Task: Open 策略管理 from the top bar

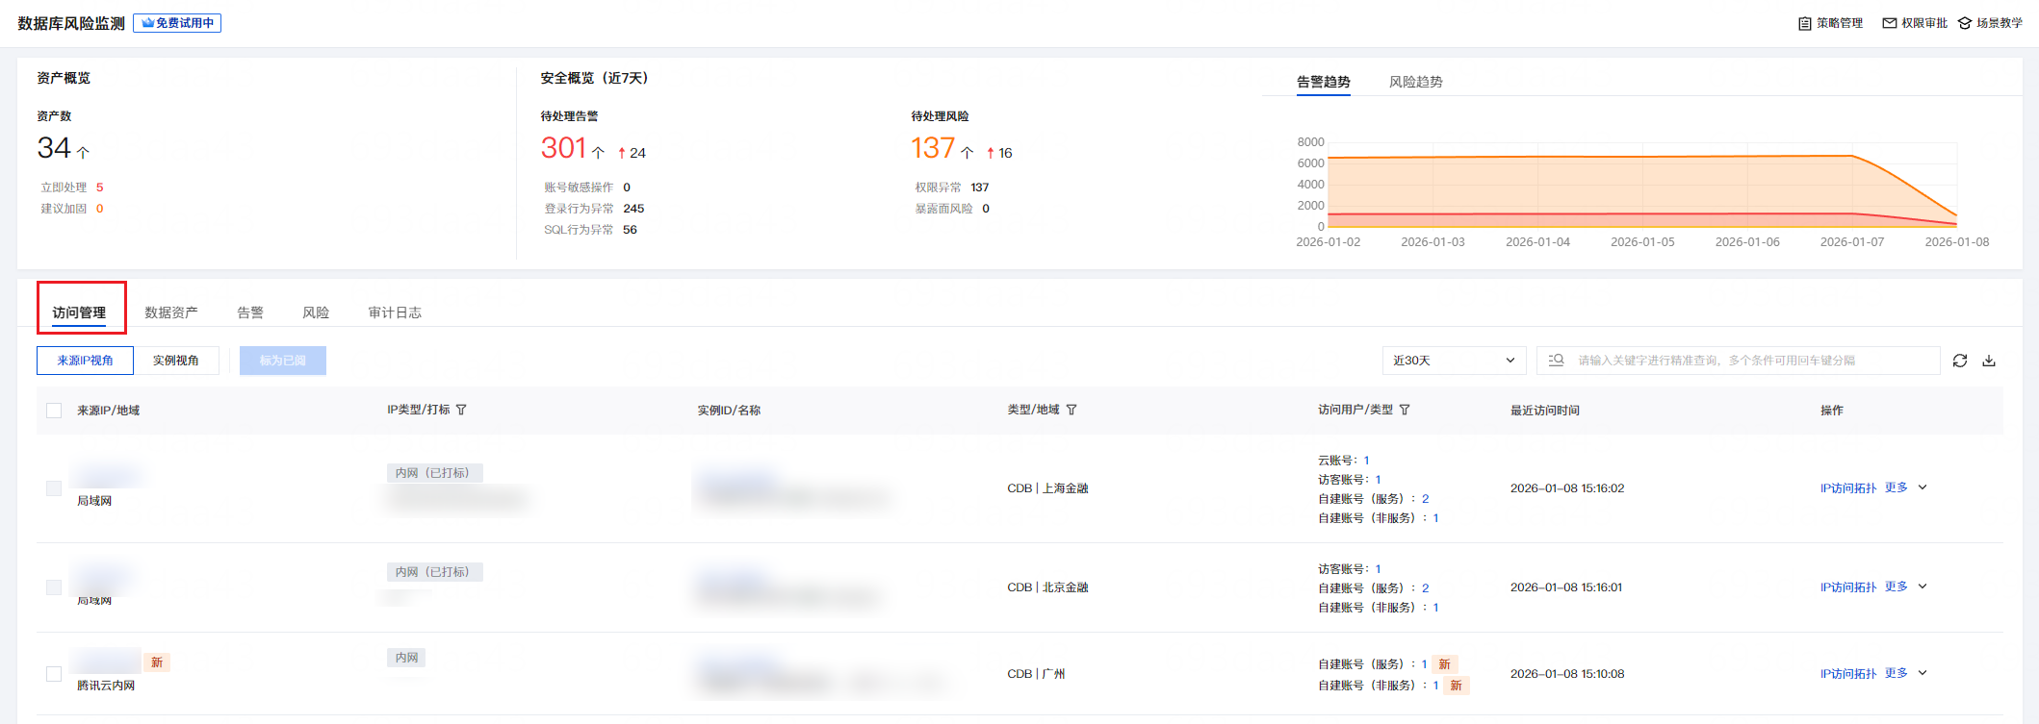Action: click(x=1830, y=23)
